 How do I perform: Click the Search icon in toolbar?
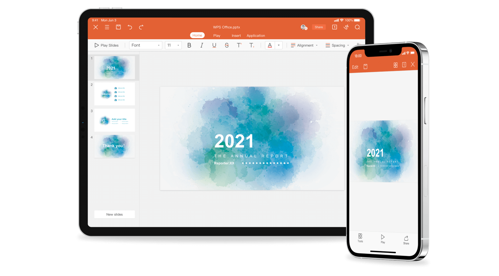(357, 27)
